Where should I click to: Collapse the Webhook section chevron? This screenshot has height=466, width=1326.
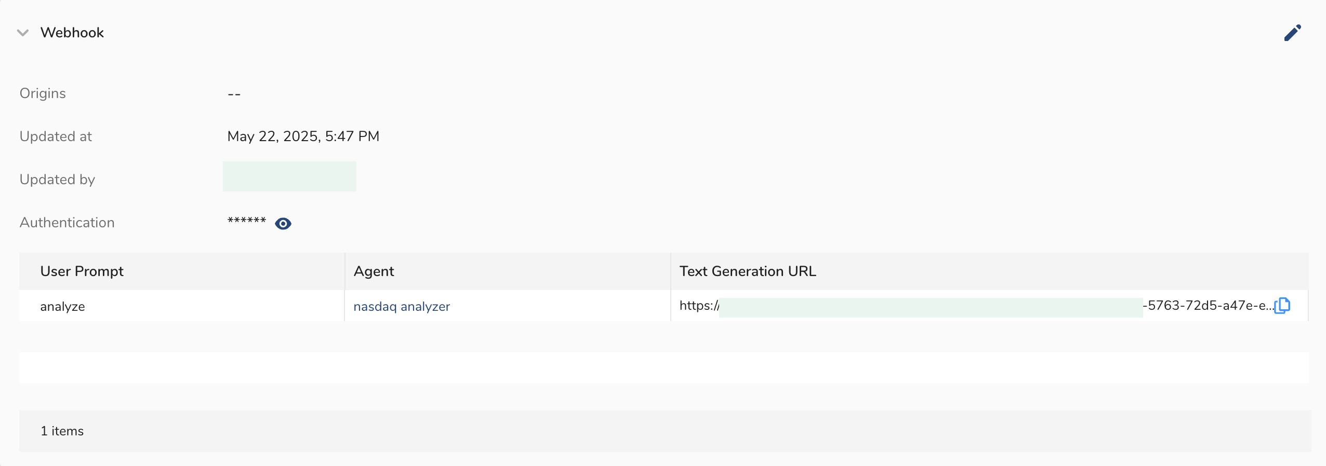click(x=23, y=33)
